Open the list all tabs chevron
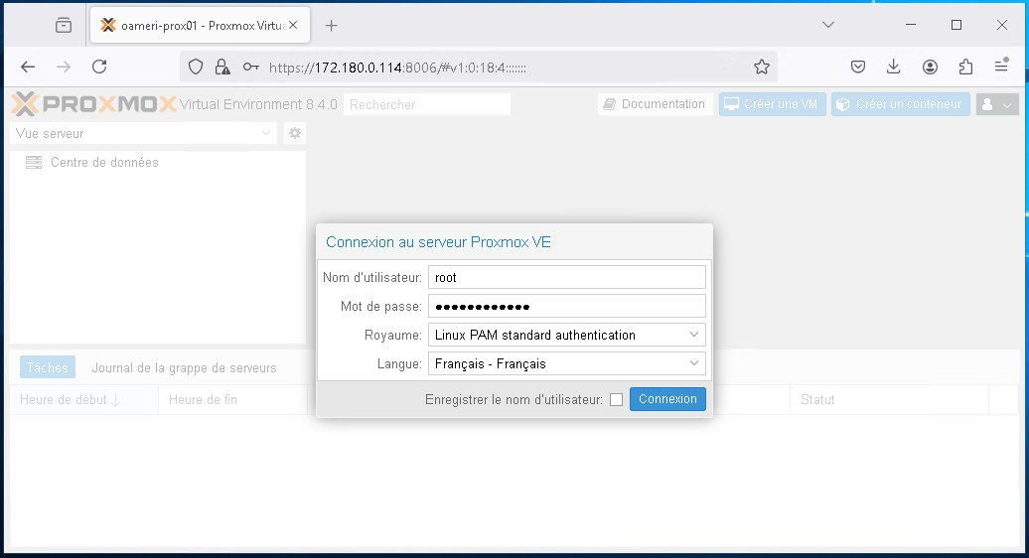Screen dimensions: 1029x558 pos(828,25)
